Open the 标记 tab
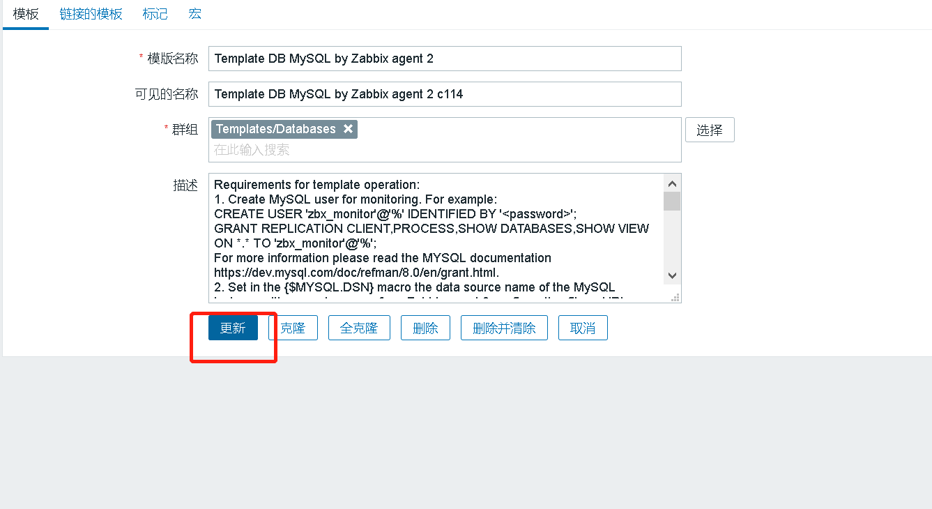The height and width of the screenshot is (509, 932). point(155,14)
